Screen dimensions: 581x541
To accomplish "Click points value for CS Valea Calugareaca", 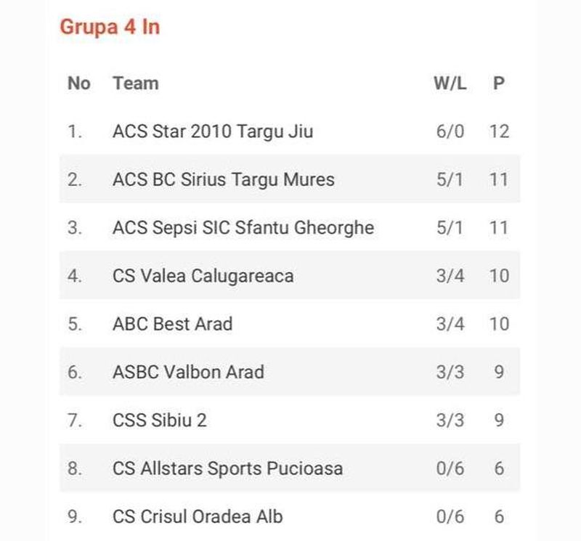I will click(499, 276).
